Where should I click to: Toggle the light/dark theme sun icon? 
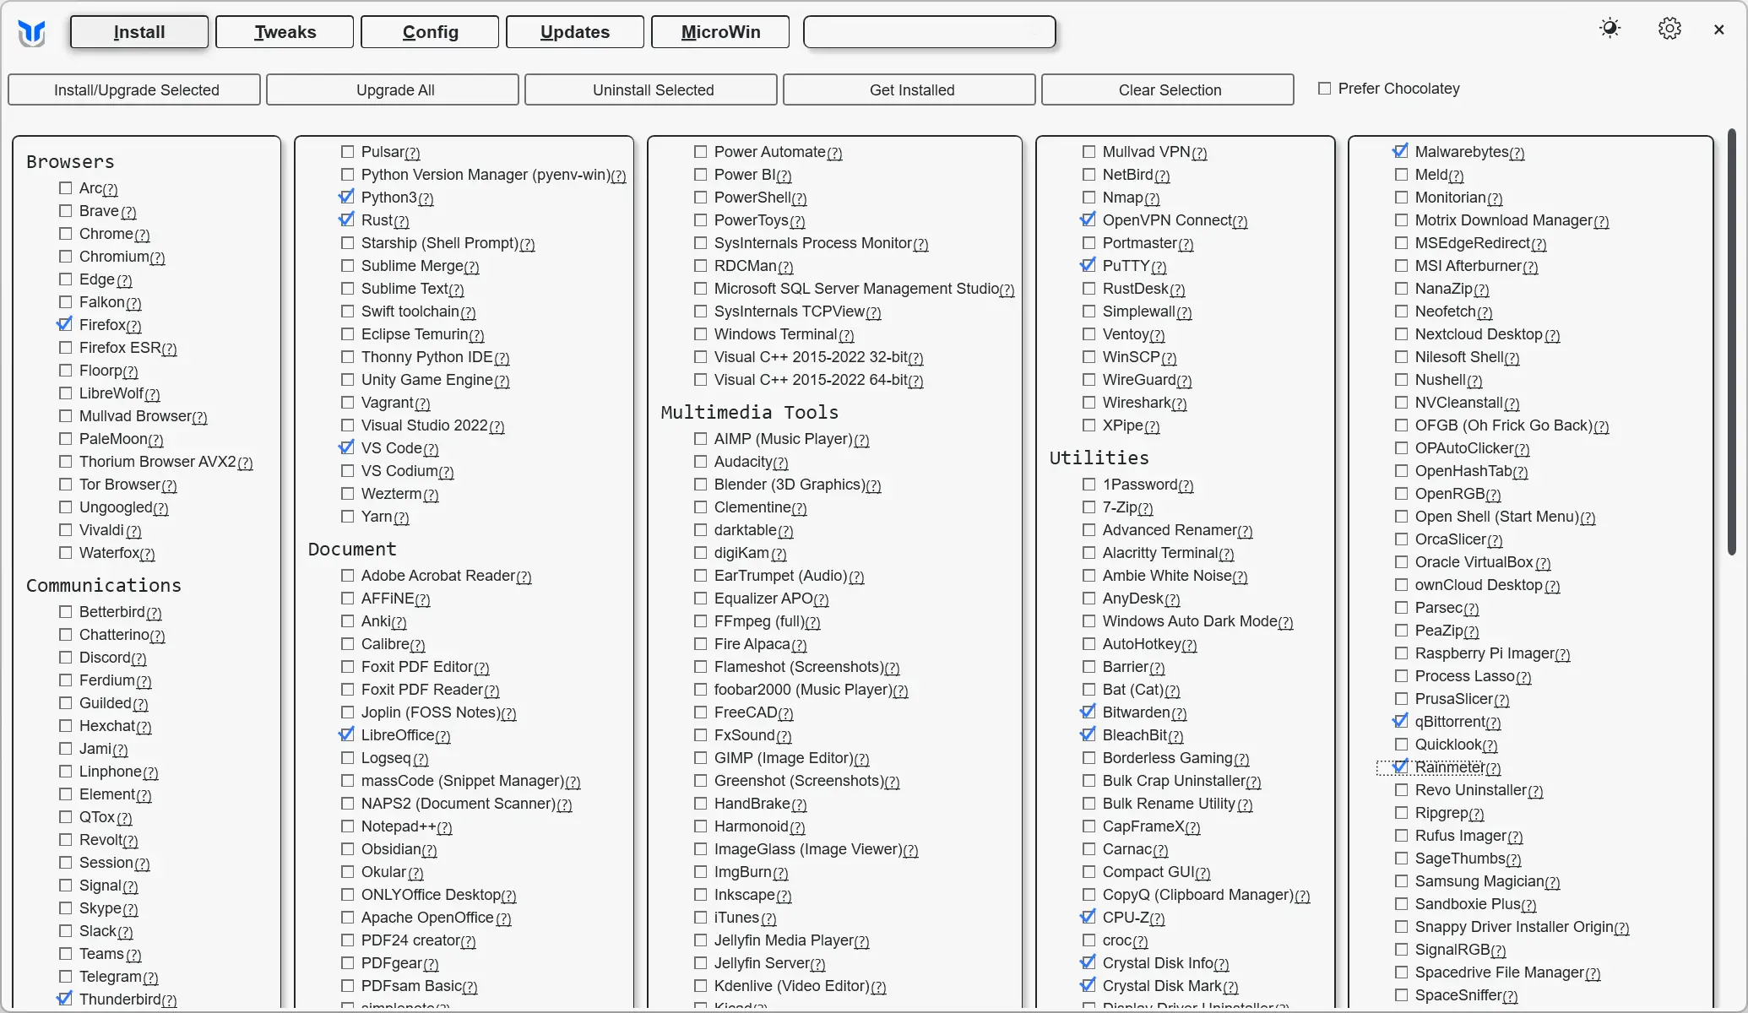coord(1610,29)
